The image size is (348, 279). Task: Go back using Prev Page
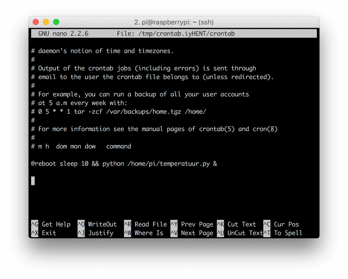tap(197, 224)
